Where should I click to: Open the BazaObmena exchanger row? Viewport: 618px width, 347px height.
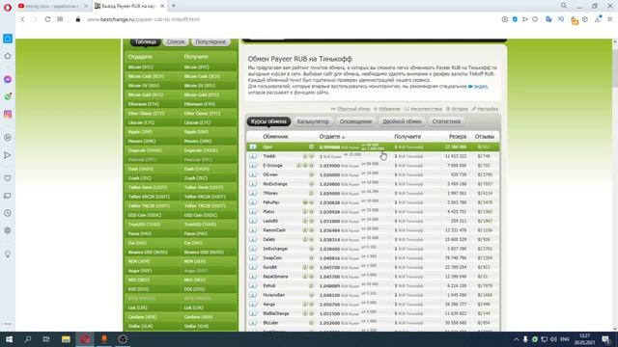[373, 277]
